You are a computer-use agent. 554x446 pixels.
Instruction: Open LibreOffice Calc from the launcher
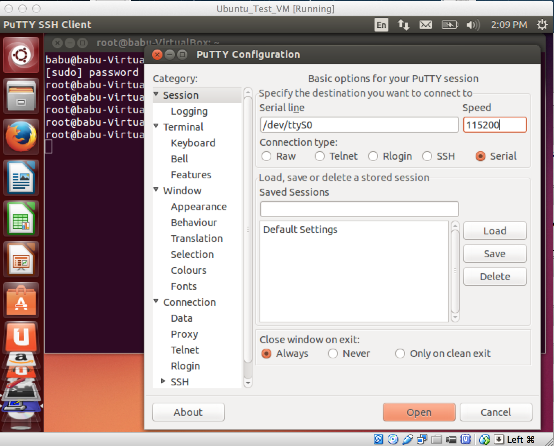[x=21, y=219]
